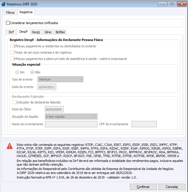
Task: Switch to the Filtros tab
Action: click(10, 13)
